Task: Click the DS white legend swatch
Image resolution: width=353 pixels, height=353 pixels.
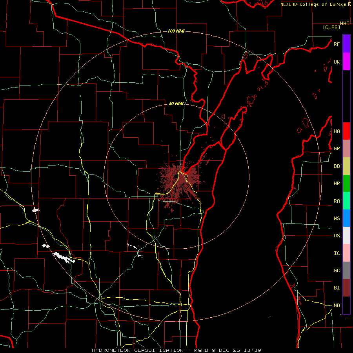Action: click(346, 235)
